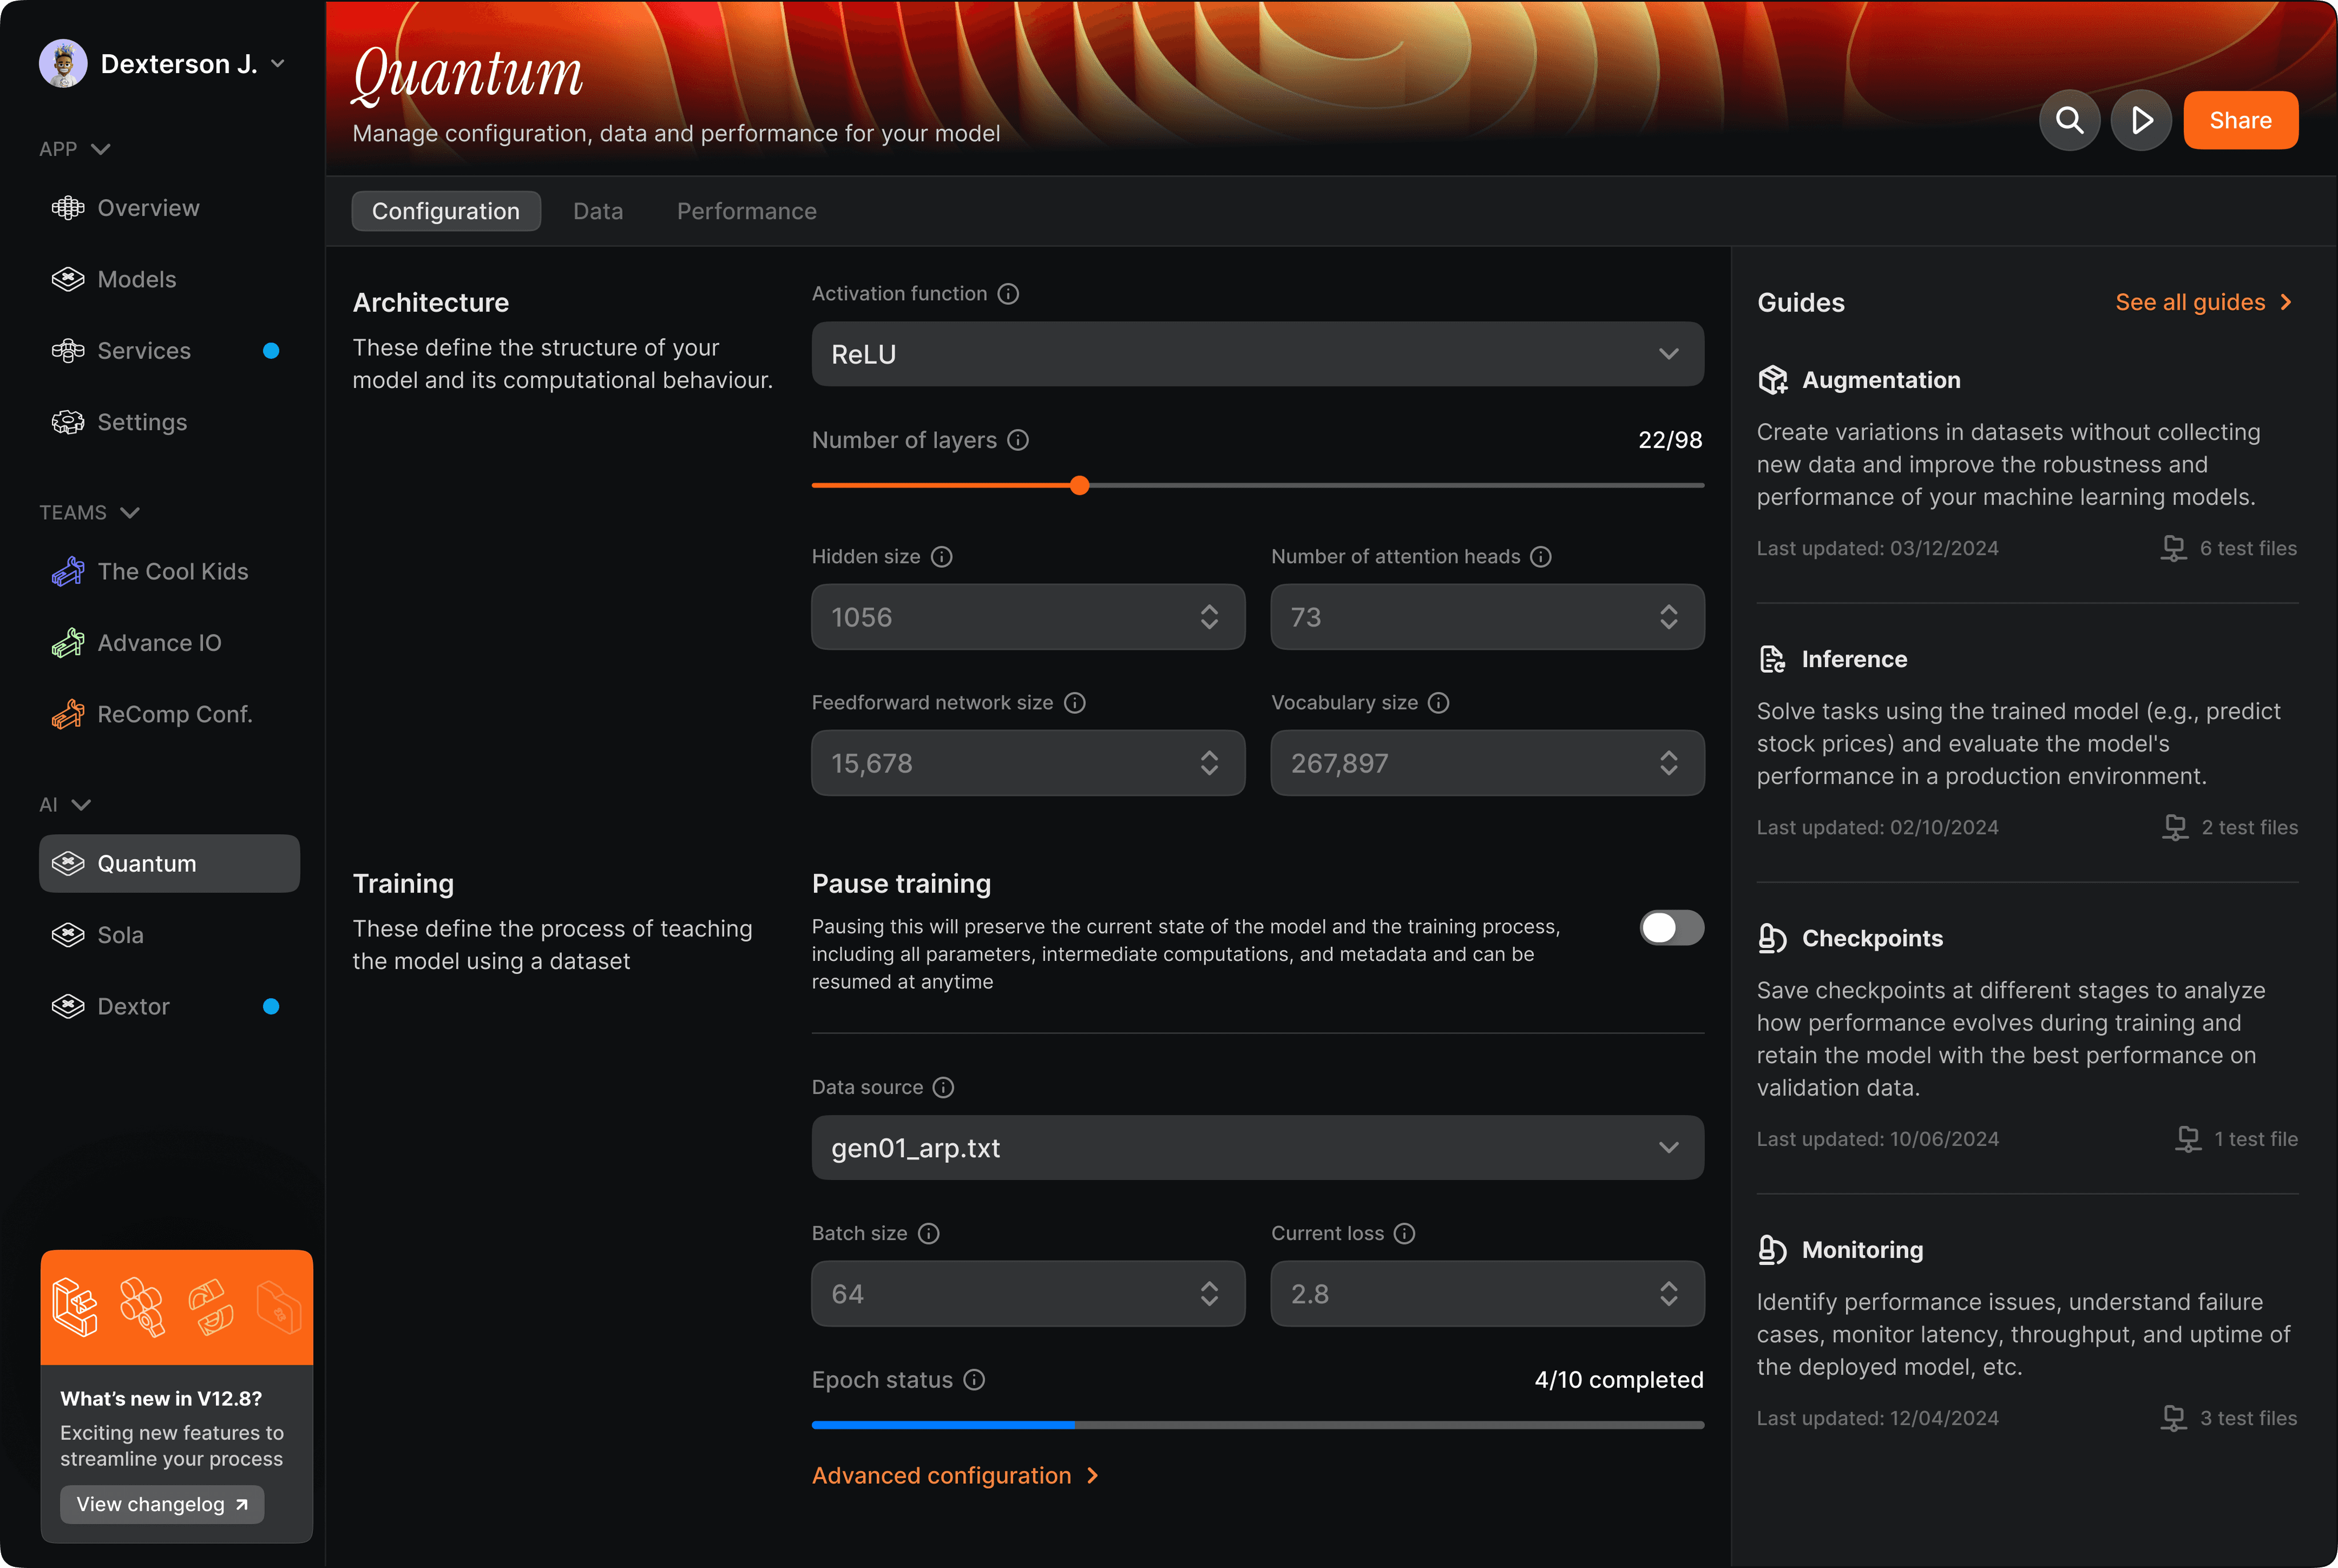Screen dimensions: 2338x1568
Task: Collapse the TEAMS sidebar section
Action: 129,513
